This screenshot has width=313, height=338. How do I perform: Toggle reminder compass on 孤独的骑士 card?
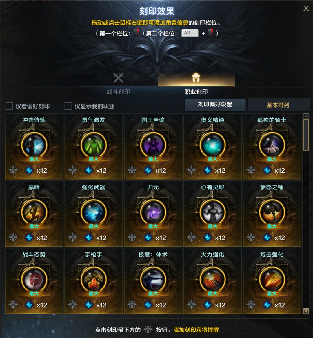[251, 170]
